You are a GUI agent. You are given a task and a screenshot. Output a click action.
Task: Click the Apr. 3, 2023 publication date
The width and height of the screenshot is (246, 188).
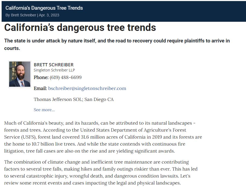[49, 15]
